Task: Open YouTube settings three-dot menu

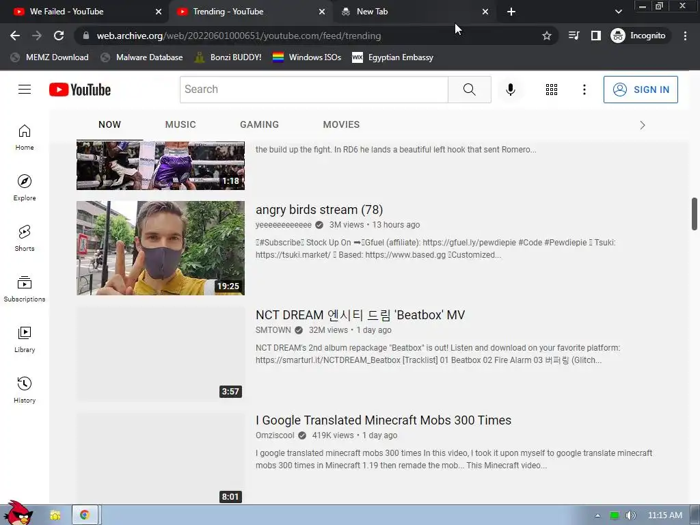Action: pos(584,90)
